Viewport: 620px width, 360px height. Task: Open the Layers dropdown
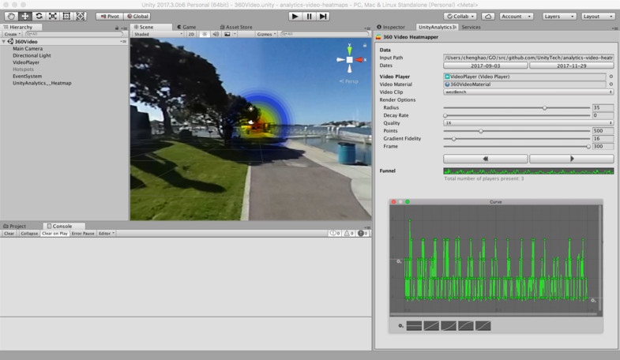(x=559, y=17)
